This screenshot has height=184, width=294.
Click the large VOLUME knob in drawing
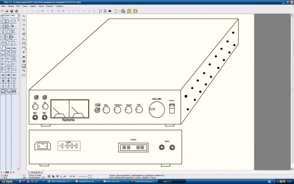point(157,110)
